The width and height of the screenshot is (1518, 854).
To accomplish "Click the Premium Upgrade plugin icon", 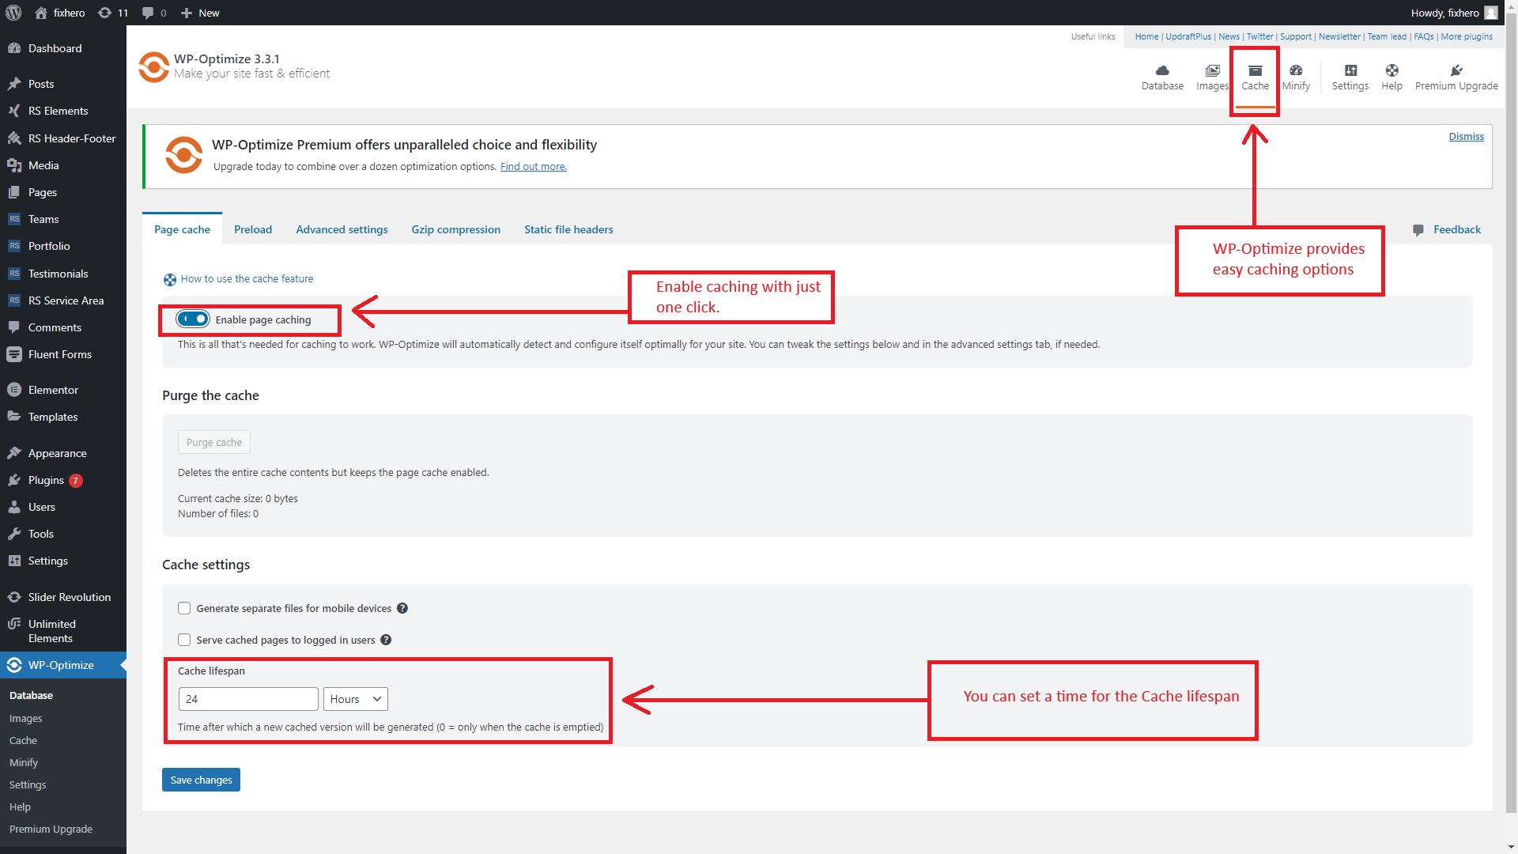I will coord(1456,70).
